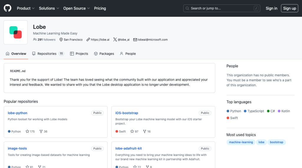Click the X logo beside @lobe_ai
This screenshot has height=168, width=302.
[115, 40]
